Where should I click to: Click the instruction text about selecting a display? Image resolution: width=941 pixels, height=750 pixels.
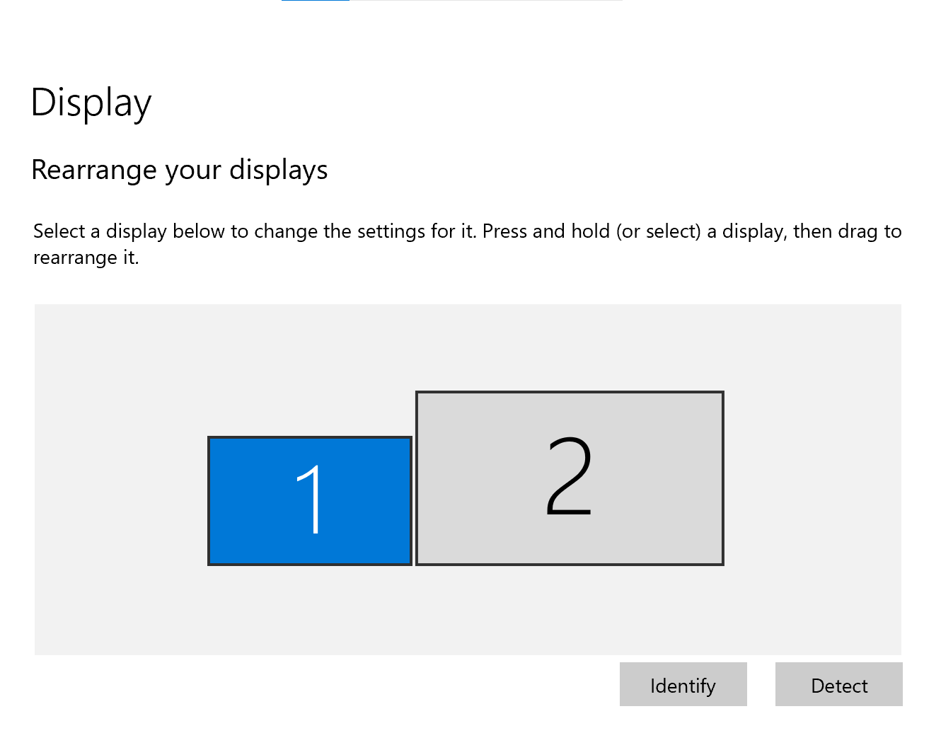tap(467, 232)
